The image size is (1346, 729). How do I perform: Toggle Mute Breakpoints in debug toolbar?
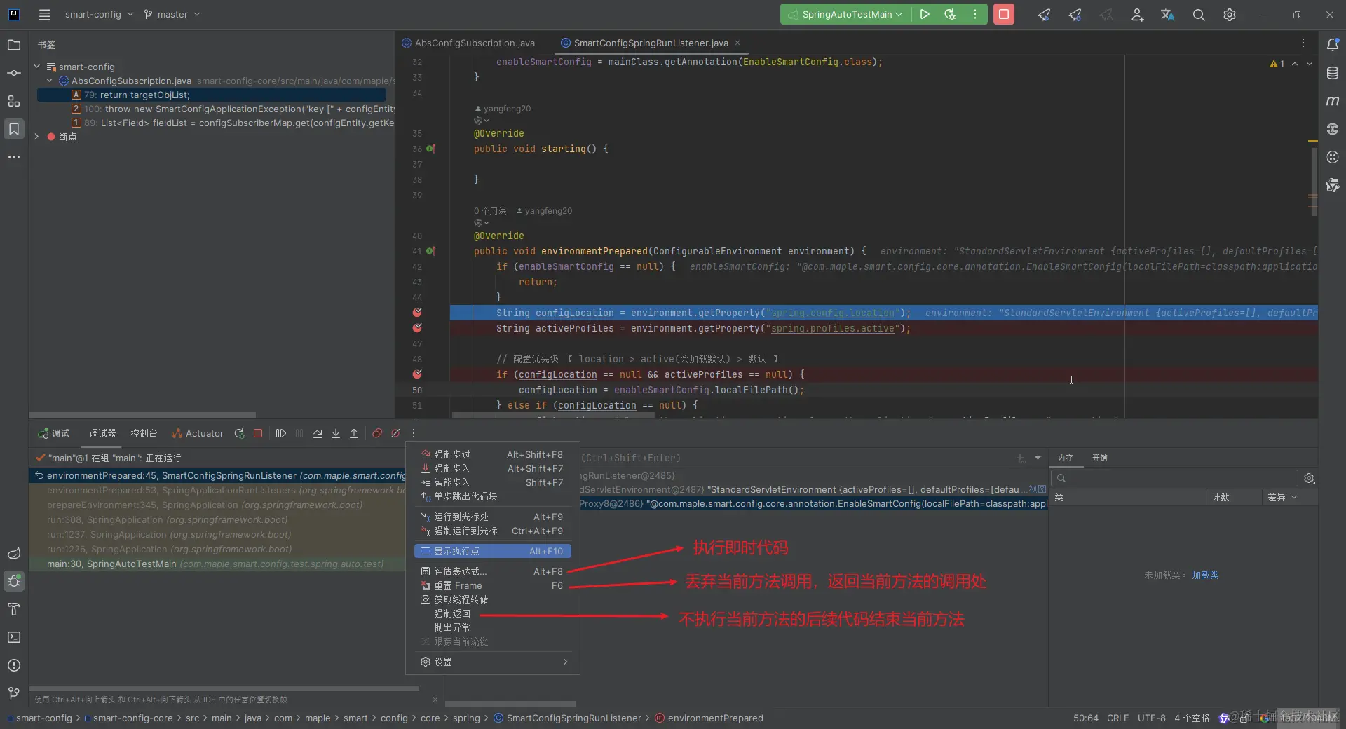pos(395,433)
